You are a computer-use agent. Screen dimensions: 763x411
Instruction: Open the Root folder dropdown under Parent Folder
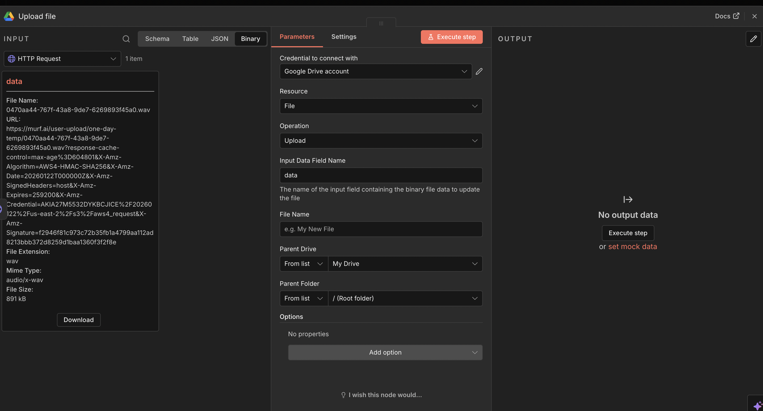405,298
